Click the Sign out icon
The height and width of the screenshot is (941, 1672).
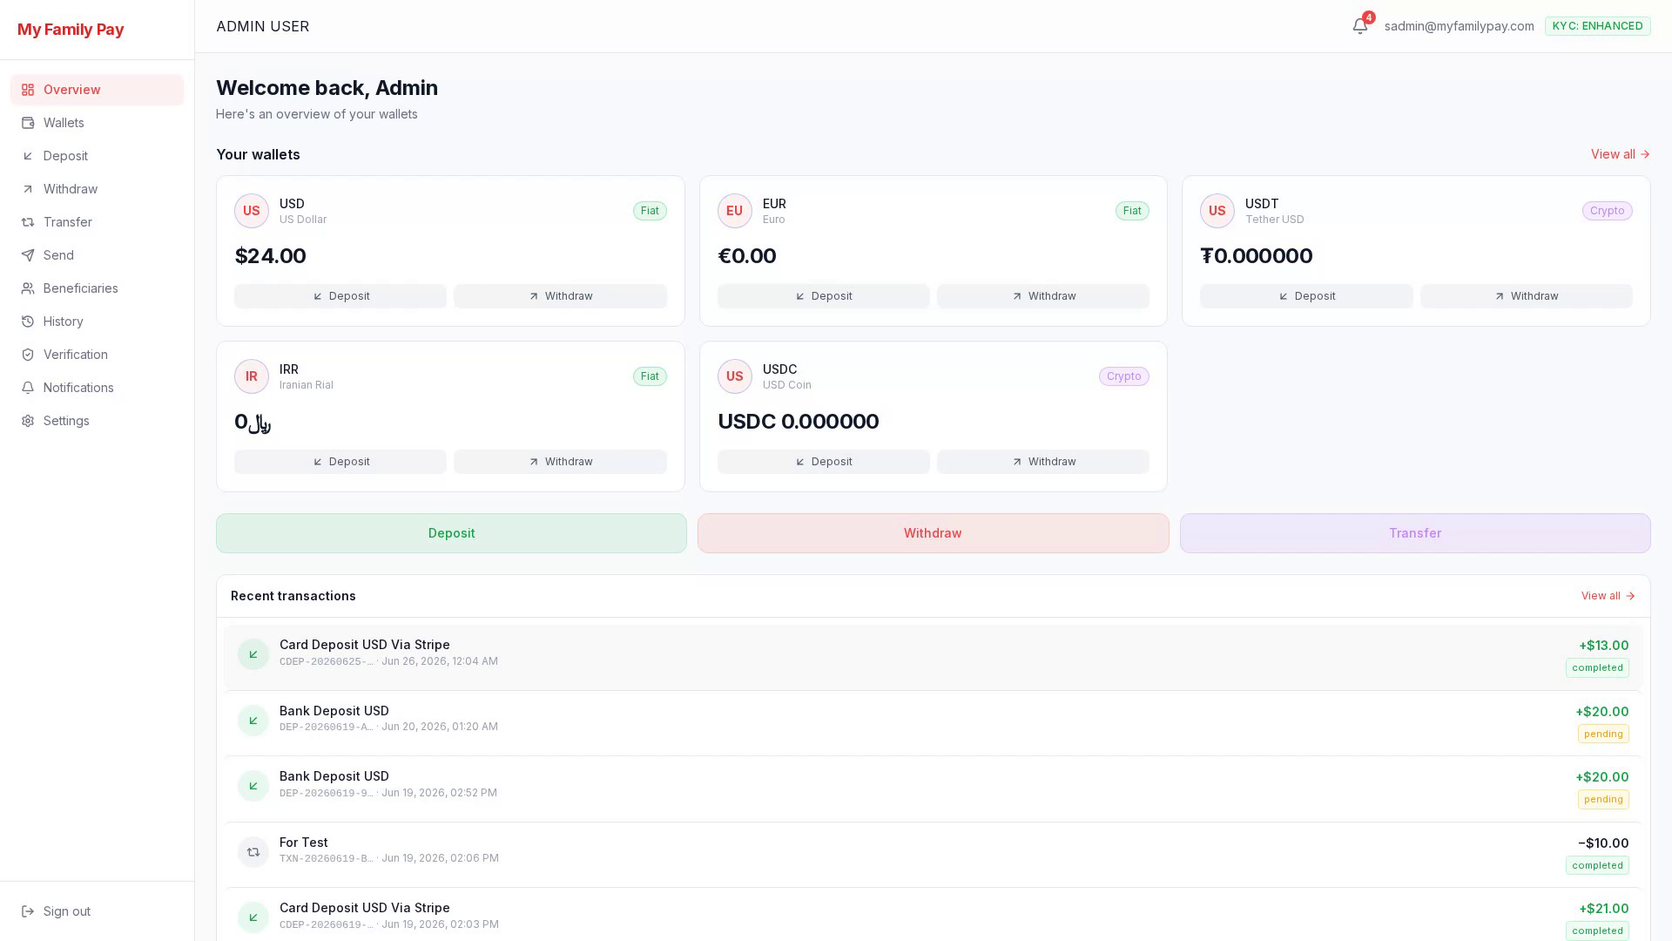(28, 911)
